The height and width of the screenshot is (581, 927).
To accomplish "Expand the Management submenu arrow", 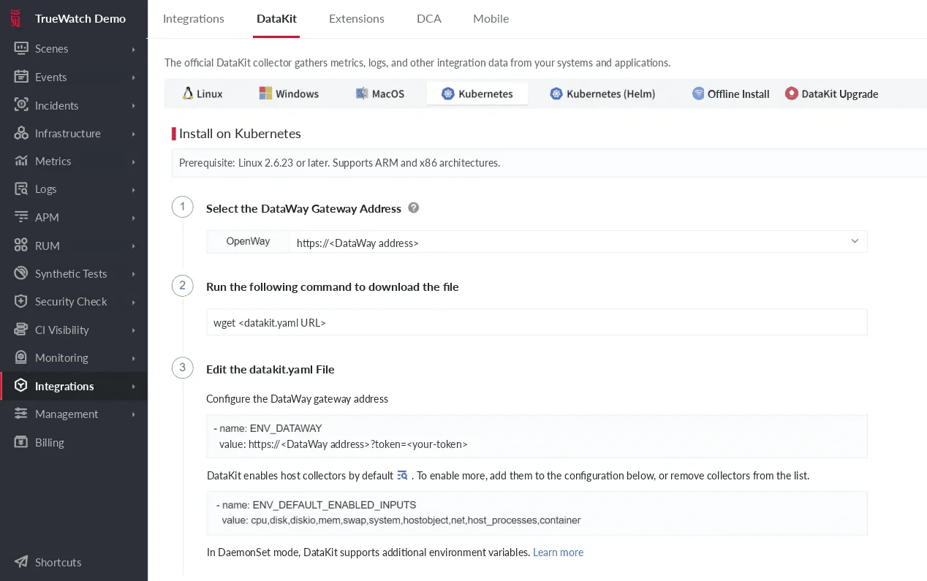I will coord(134,414).
